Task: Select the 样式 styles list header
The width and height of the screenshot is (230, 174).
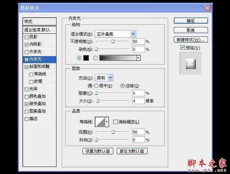Action: click(40, 22)
